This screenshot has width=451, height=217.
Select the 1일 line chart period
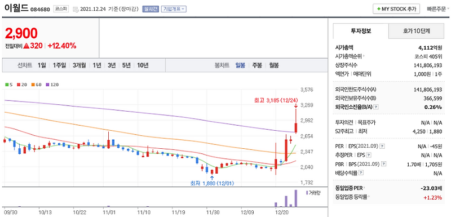point(42,65)
